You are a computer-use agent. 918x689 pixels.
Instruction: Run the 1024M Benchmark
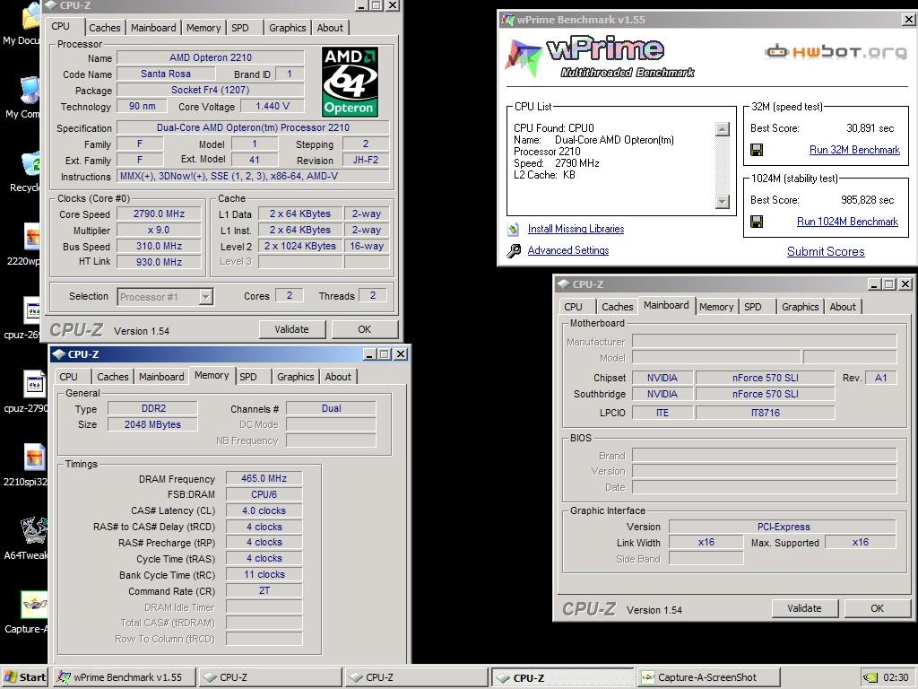[847, 222]
